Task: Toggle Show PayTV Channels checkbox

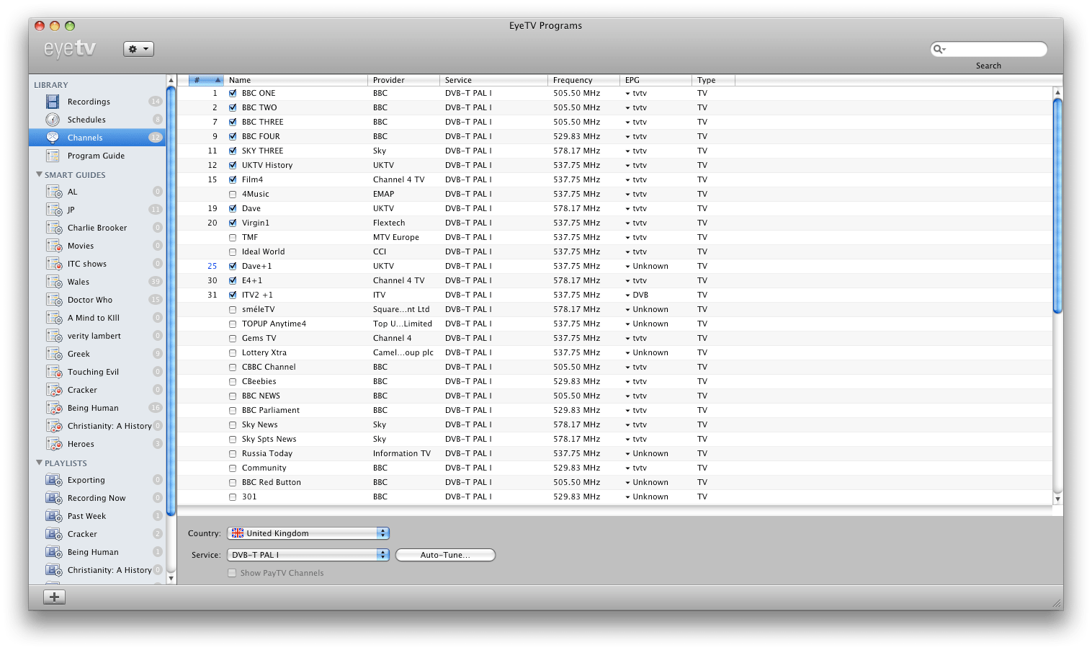Action: [232, 573]
